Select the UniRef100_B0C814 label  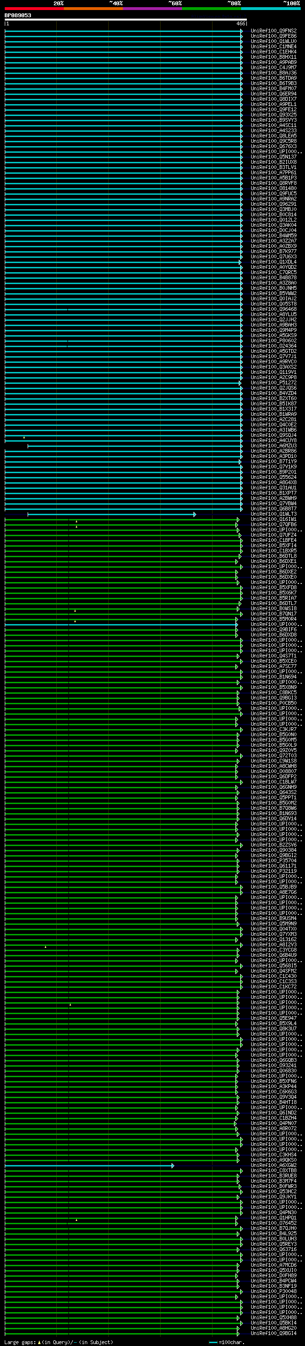(x=273, y=215)
